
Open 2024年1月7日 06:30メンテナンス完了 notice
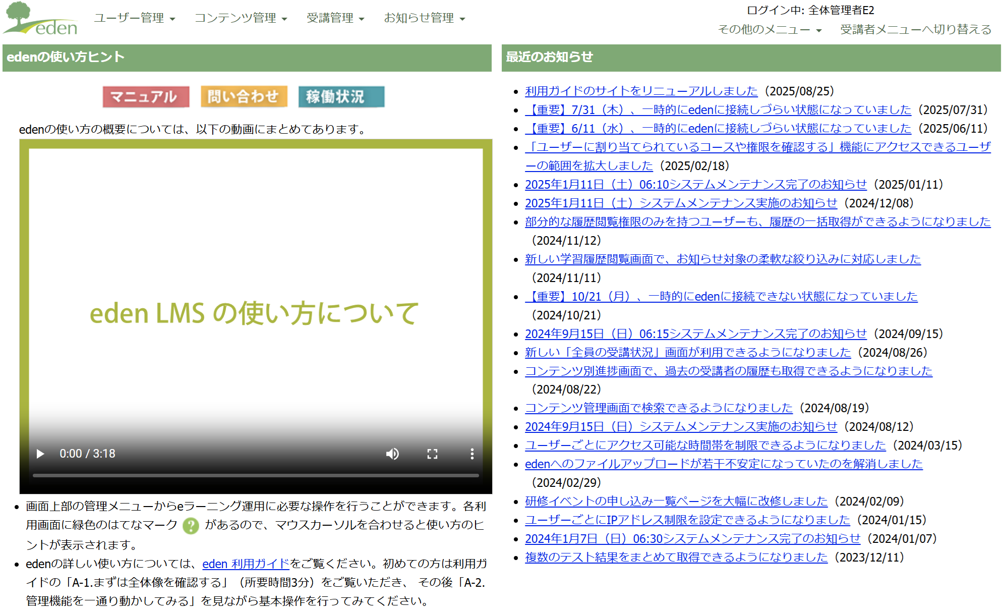point(693,539)
